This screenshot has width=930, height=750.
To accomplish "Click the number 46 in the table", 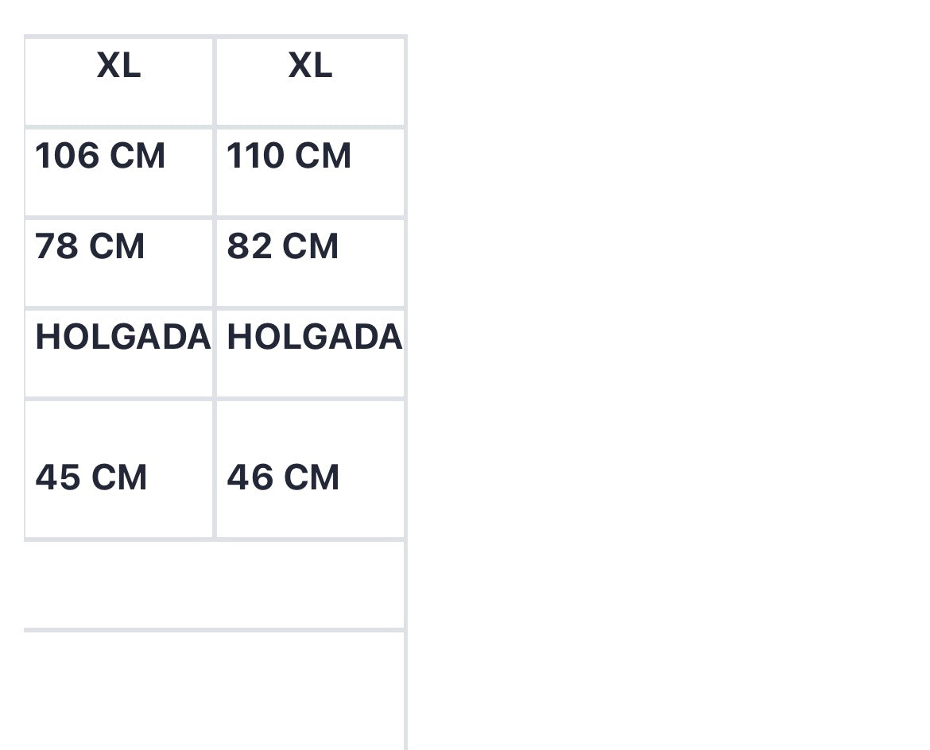I will pyautogui.click(x=250, y=477).
